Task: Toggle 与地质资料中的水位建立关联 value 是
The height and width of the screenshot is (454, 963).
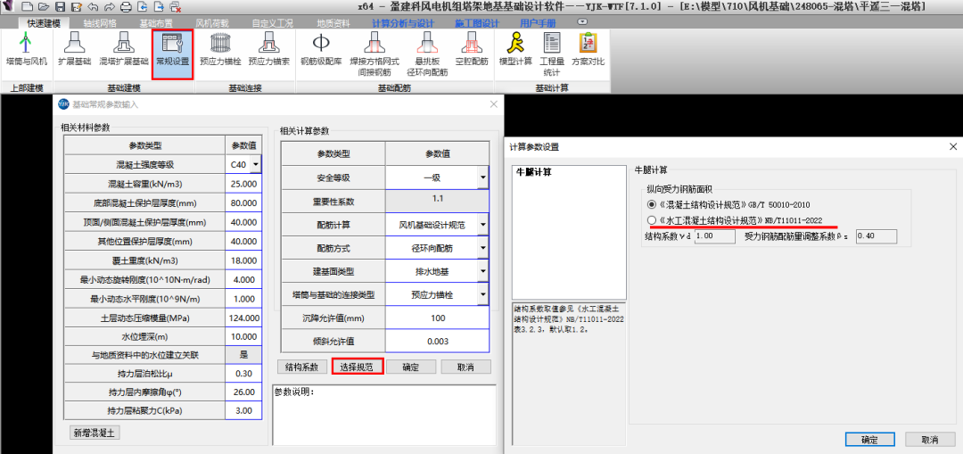Action: [243, 354]
